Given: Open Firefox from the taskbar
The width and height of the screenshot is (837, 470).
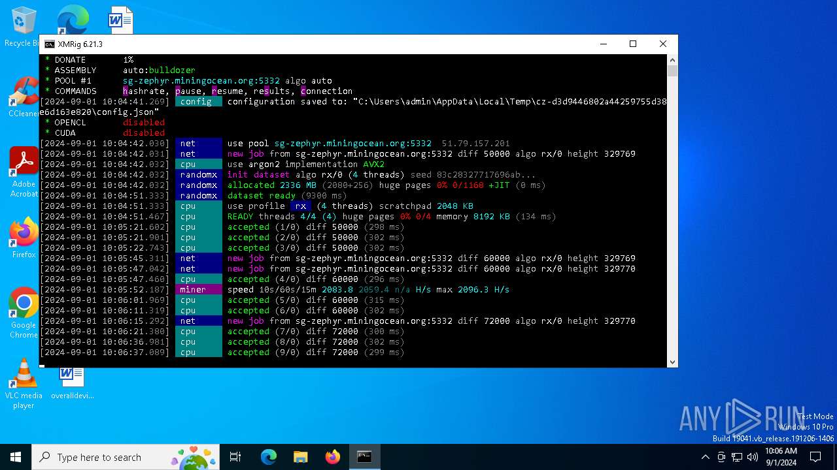Looking at the screenshot, I should click(332, 457).
